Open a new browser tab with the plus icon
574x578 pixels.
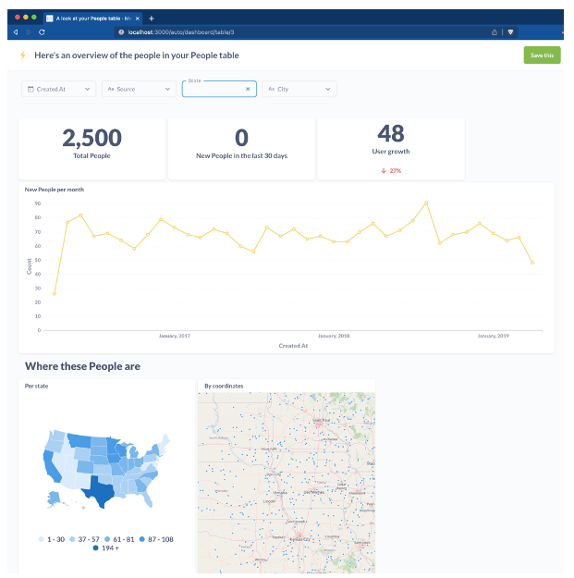click(x=152, y=18)
